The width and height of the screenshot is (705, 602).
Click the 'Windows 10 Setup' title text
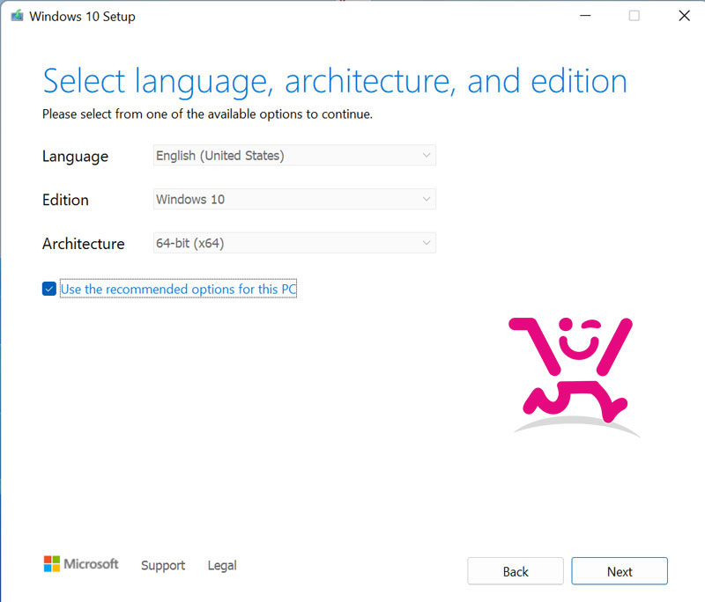coord(82,17)
